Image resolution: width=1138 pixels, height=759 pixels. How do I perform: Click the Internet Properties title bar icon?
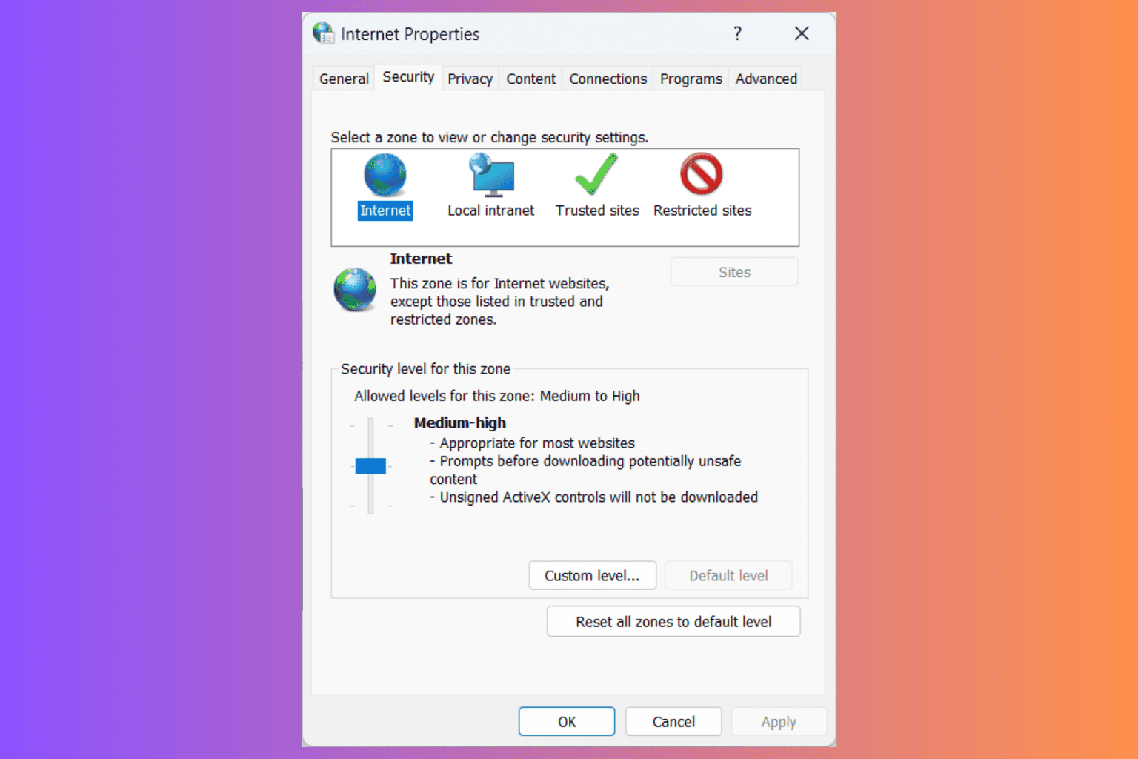[323, 33]
